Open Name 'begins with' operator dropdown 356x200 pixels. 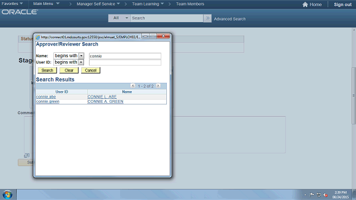click(69, 56)
